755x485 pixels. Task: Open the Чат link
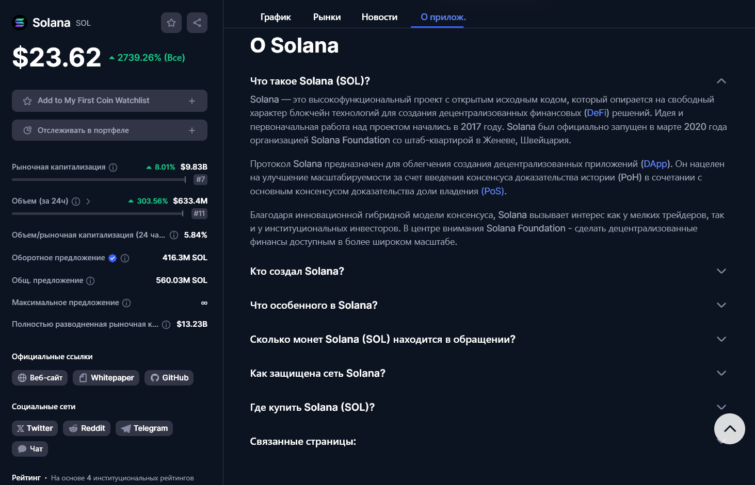click(x=30, y=449)
